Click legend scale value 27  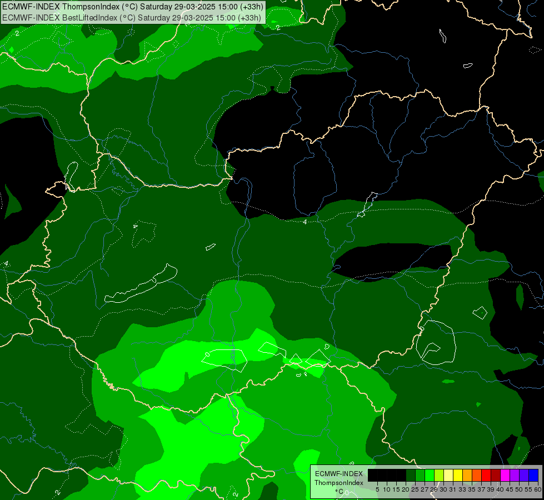(425, 489)
